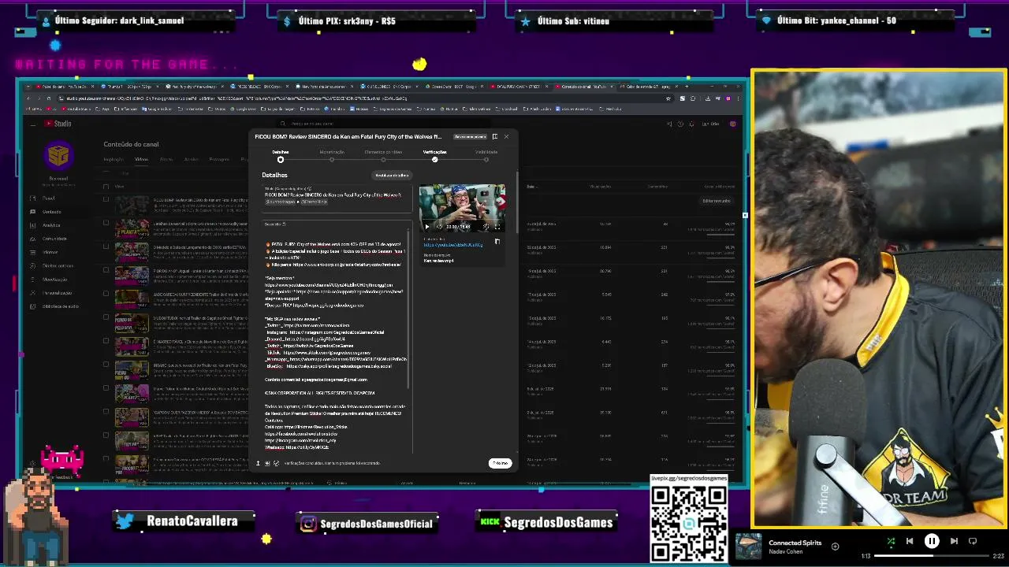Screen dimensions: 1009x567
Task: Go to the Monetização step
Action: coord(332,155)
